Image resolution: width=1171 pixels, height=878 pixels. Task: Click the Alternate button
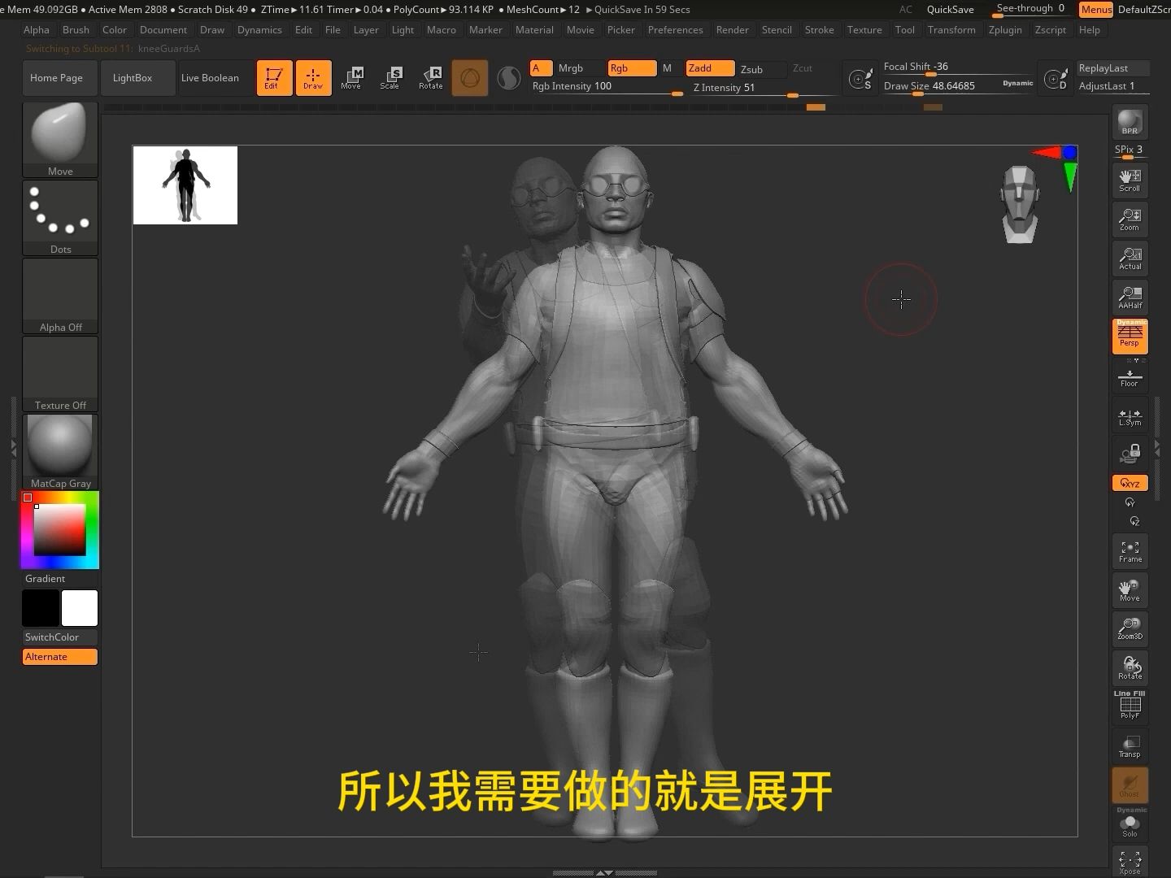pos(60,657)
